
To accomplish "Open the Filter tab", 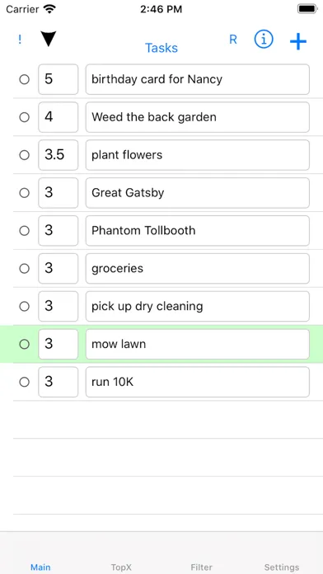I will click(x=202, y=567).
